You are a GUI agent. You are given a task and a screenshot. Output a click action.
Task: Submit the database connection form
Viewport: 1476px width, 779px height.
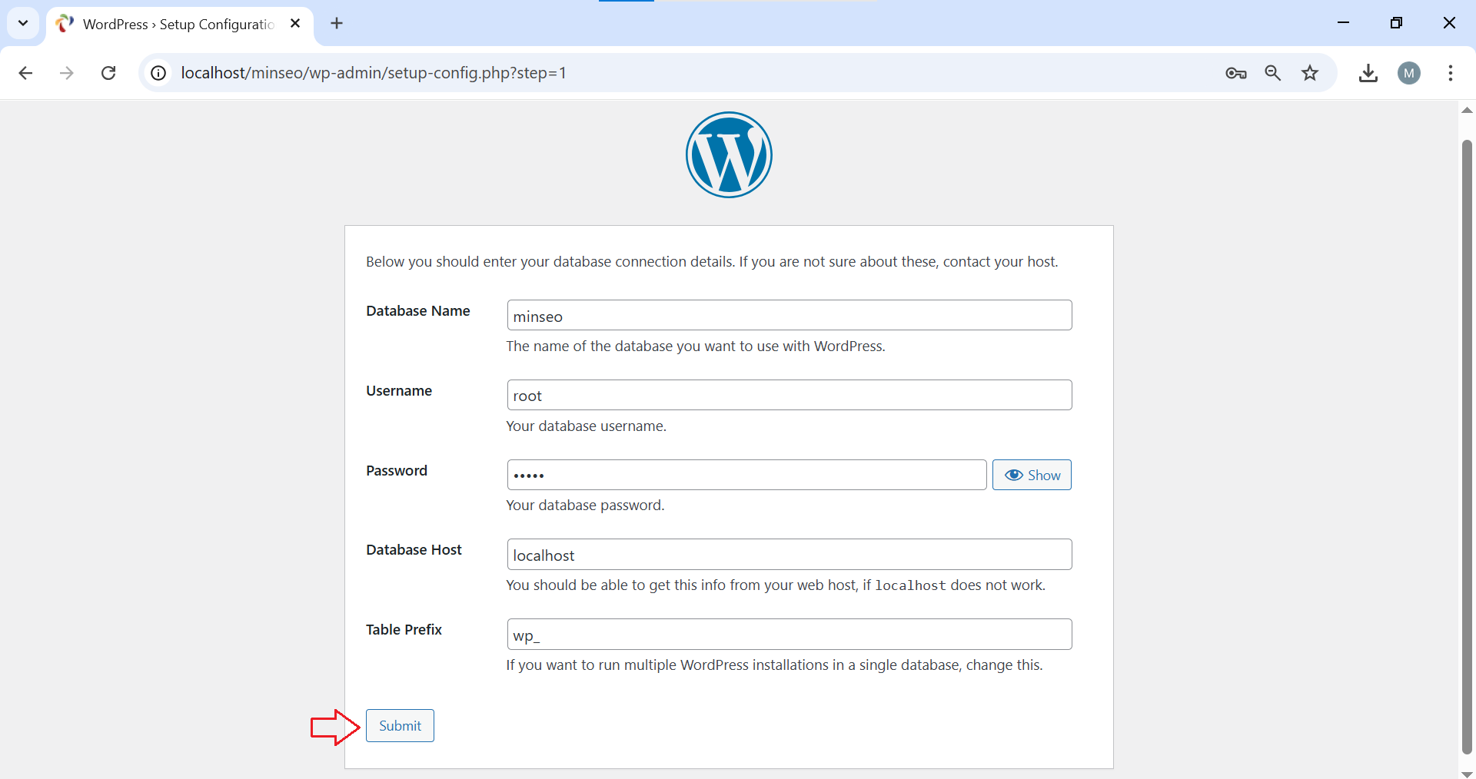[400, 726]
